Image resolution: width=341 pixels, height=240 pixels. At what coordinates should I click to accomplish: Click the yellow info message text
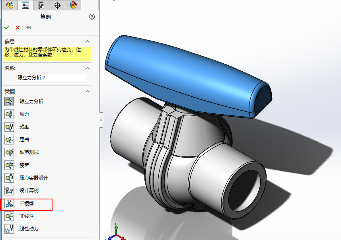pyautogui.click(x=43, y=53)
